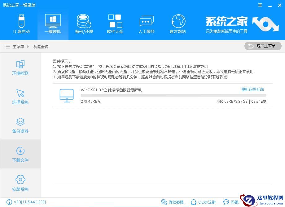Select 环境检测 in the sidebar

20,68
